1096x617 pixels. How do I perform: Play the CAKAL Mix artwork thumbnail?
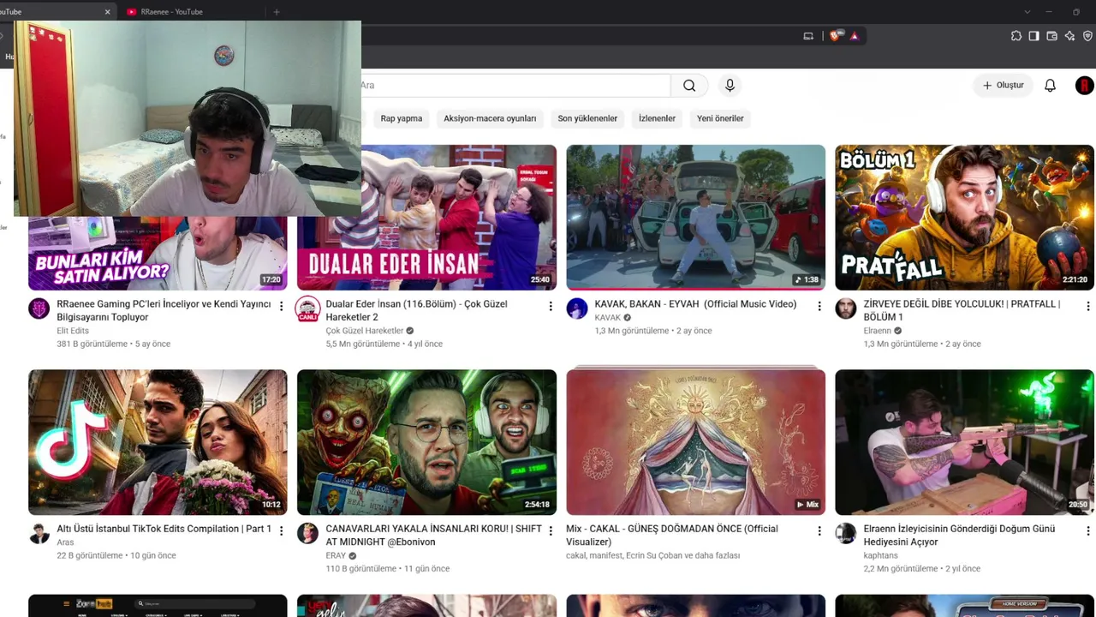pyautogui.click(x=695, y=442)
